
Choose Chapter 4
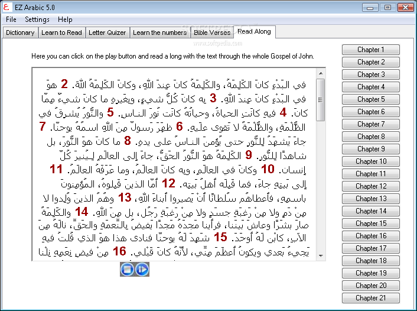371,87
